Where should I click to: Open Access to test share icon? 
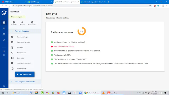[x=12, y=53]
